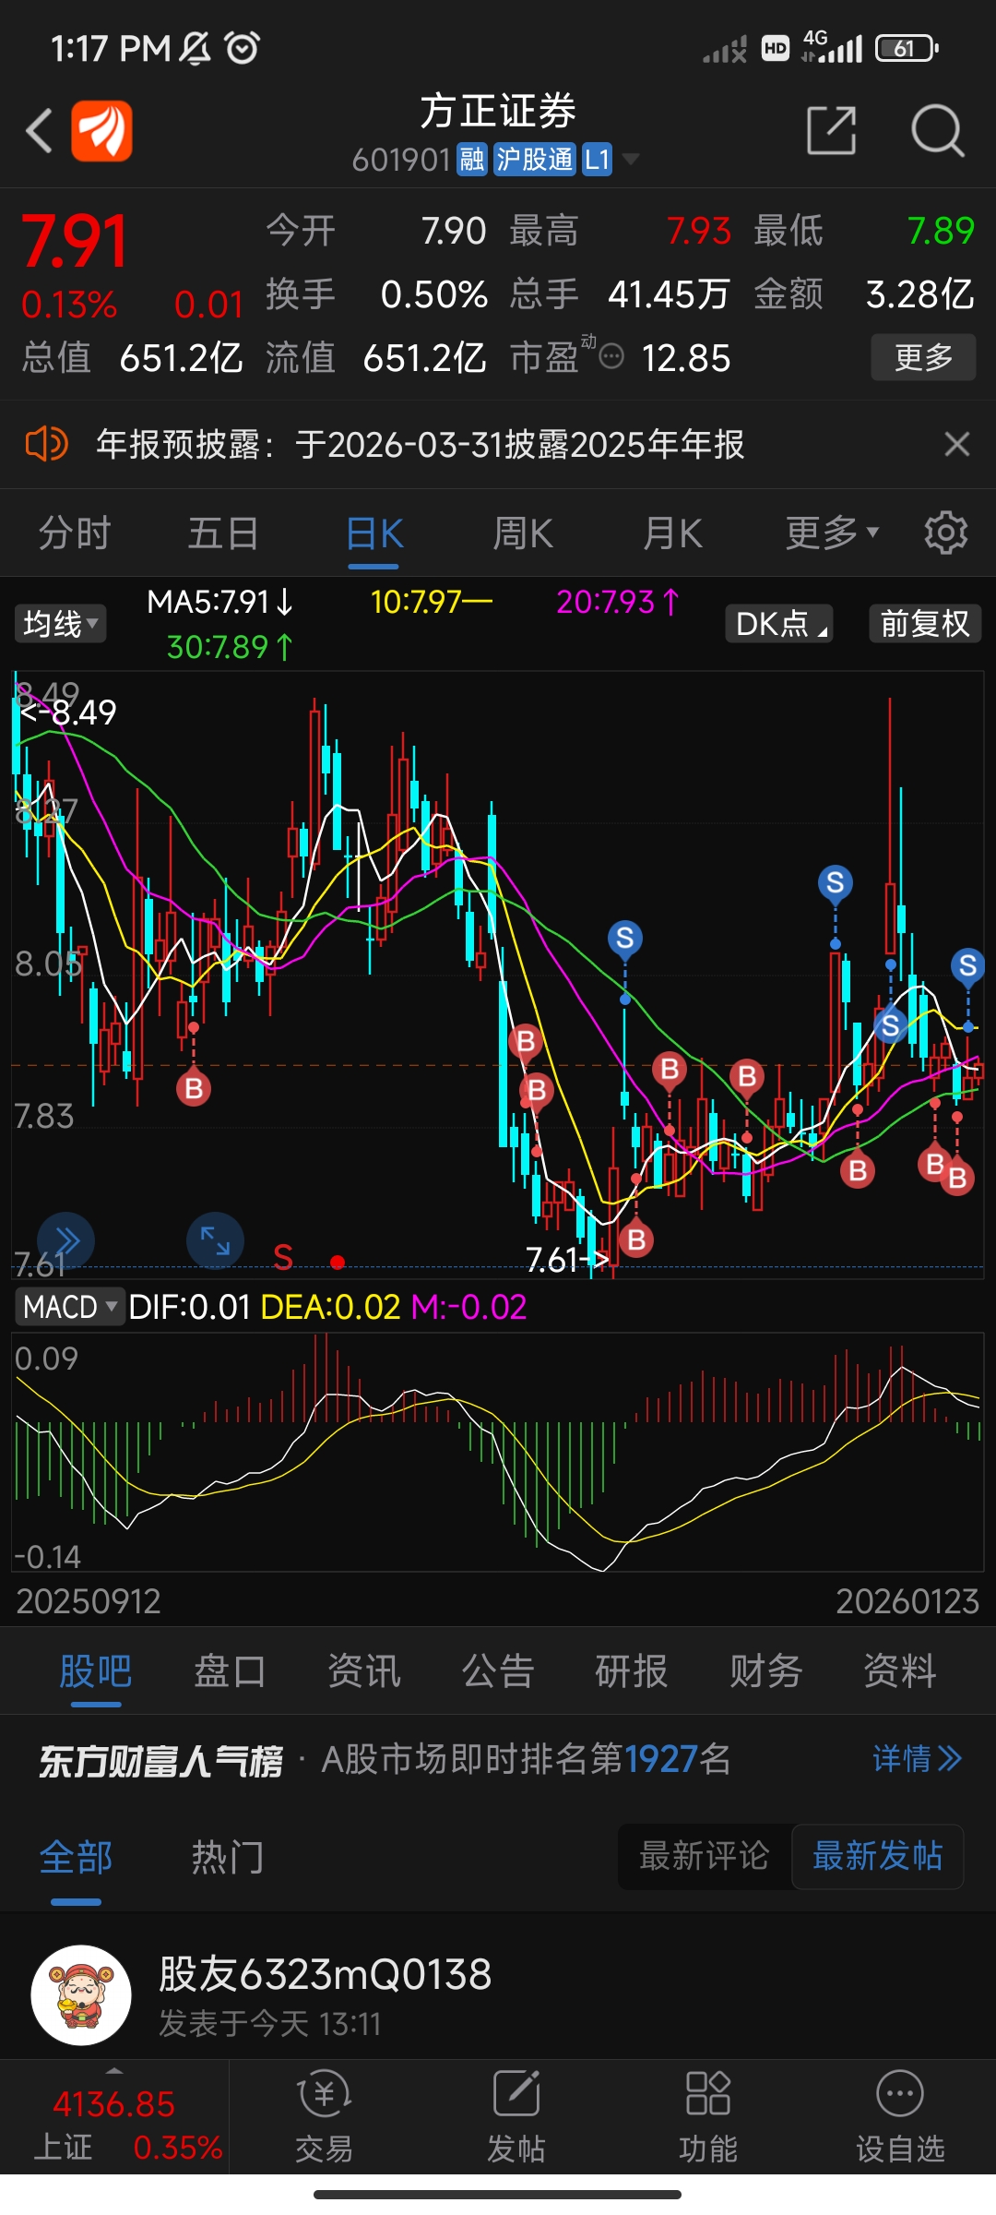996x2215 pixels.
Task: Expand the 上证 index bar arrow
Action: pos(114,2070)
